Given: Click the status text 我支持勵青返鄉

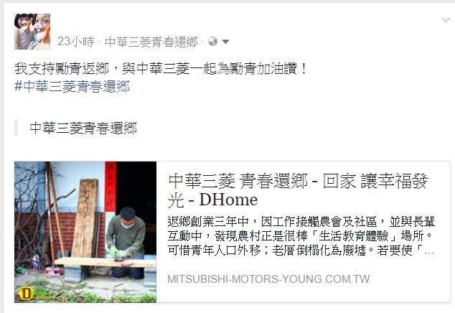Looking at the screenshot, I should 62,69.
